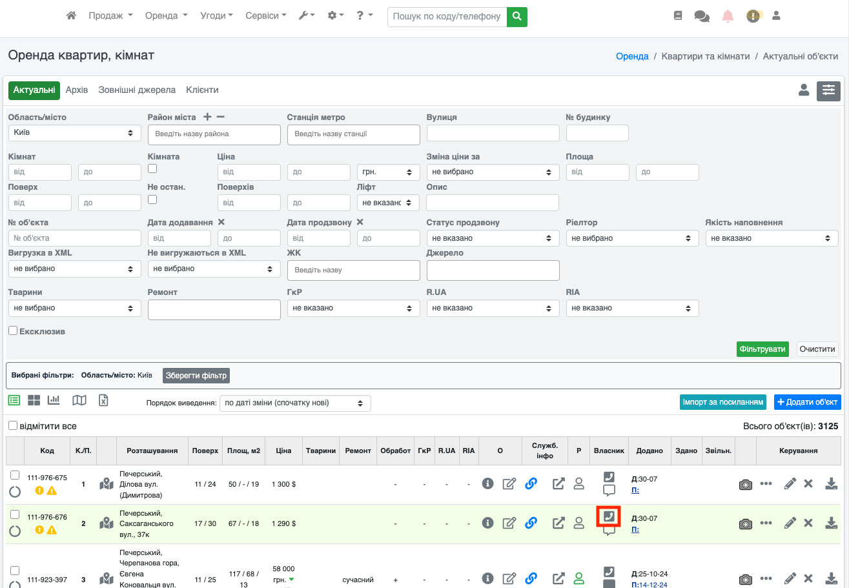Open the camera photos icon for 111-976-675
849x588 pixels.
(746, 484)
